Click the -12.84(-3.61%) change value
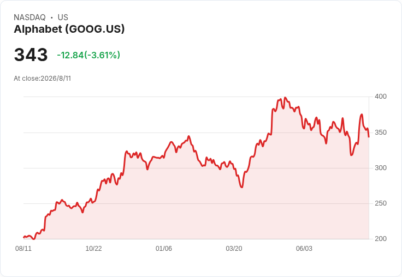The width and height of the screenshot is (402, 277). pos(88,55)
